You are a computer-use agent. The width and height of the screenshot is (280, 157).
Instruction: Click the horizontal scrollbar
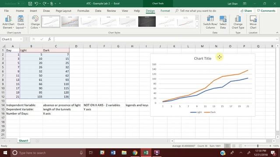[x=220, y=141]
